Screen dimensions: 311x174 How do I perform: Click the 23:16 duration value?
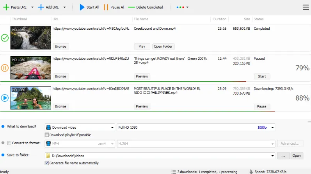tap(222, 29)
